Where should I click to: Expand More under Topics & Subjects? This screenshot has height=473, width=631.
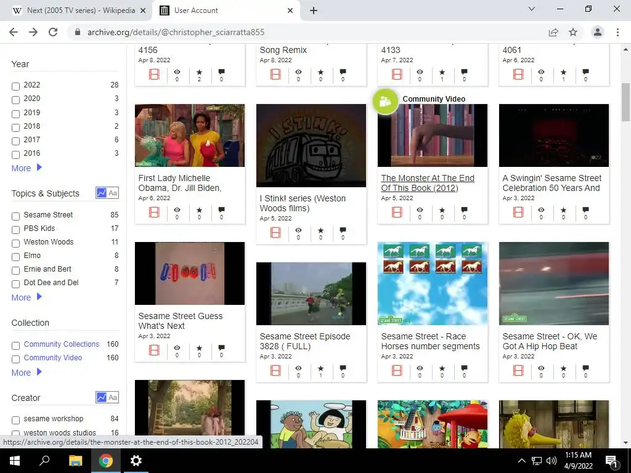[x=26, y=297]
